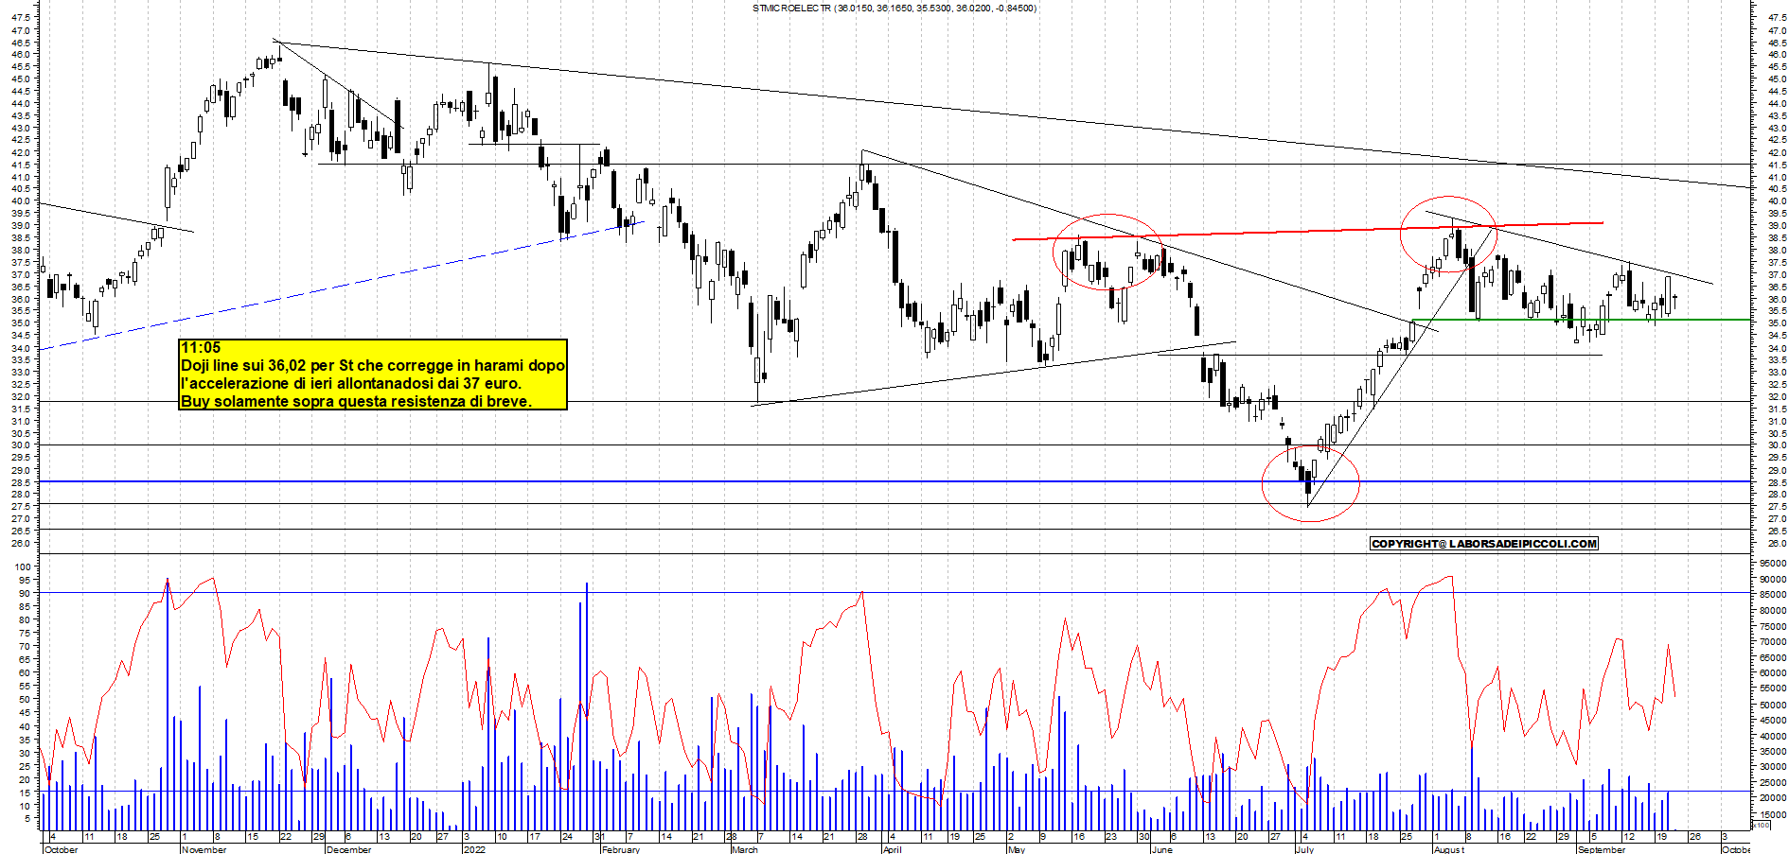Click the red resistance line near 38.5
The height and width of the screenshot is (854, 1789).
(1306, 231)
